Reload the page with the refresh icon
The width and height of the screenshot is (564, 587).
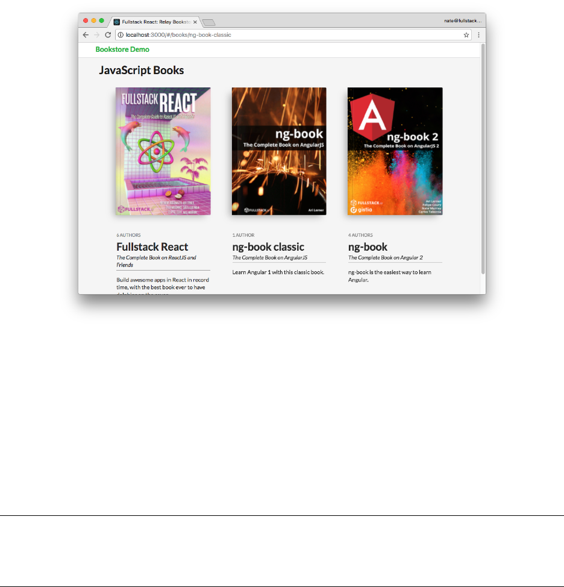(x=108, y=35)
